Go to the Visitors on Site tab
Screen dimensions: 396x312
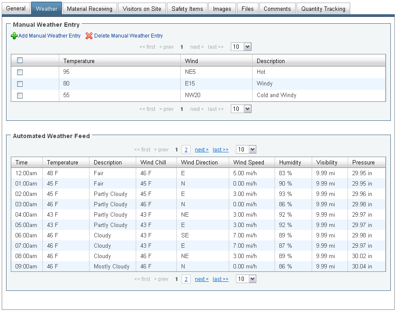pyautogui.click(x=142, y=9)
